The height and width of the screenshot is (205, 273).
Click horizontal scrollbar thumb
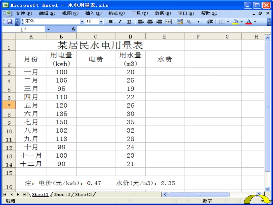point(199,194)
